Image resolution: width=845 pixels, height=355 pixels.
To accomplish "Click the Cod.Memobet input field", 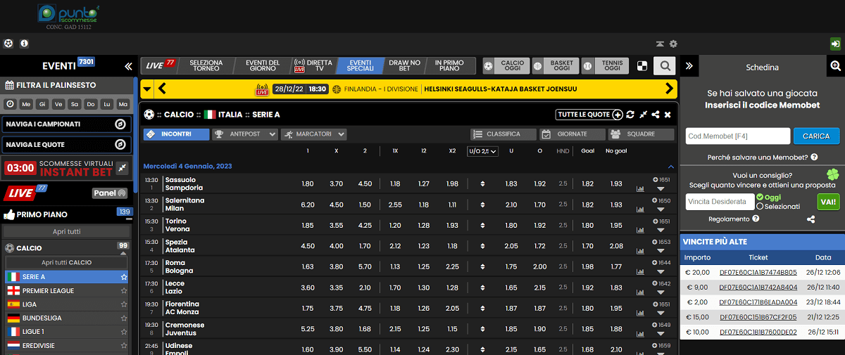I will point(738,136).
